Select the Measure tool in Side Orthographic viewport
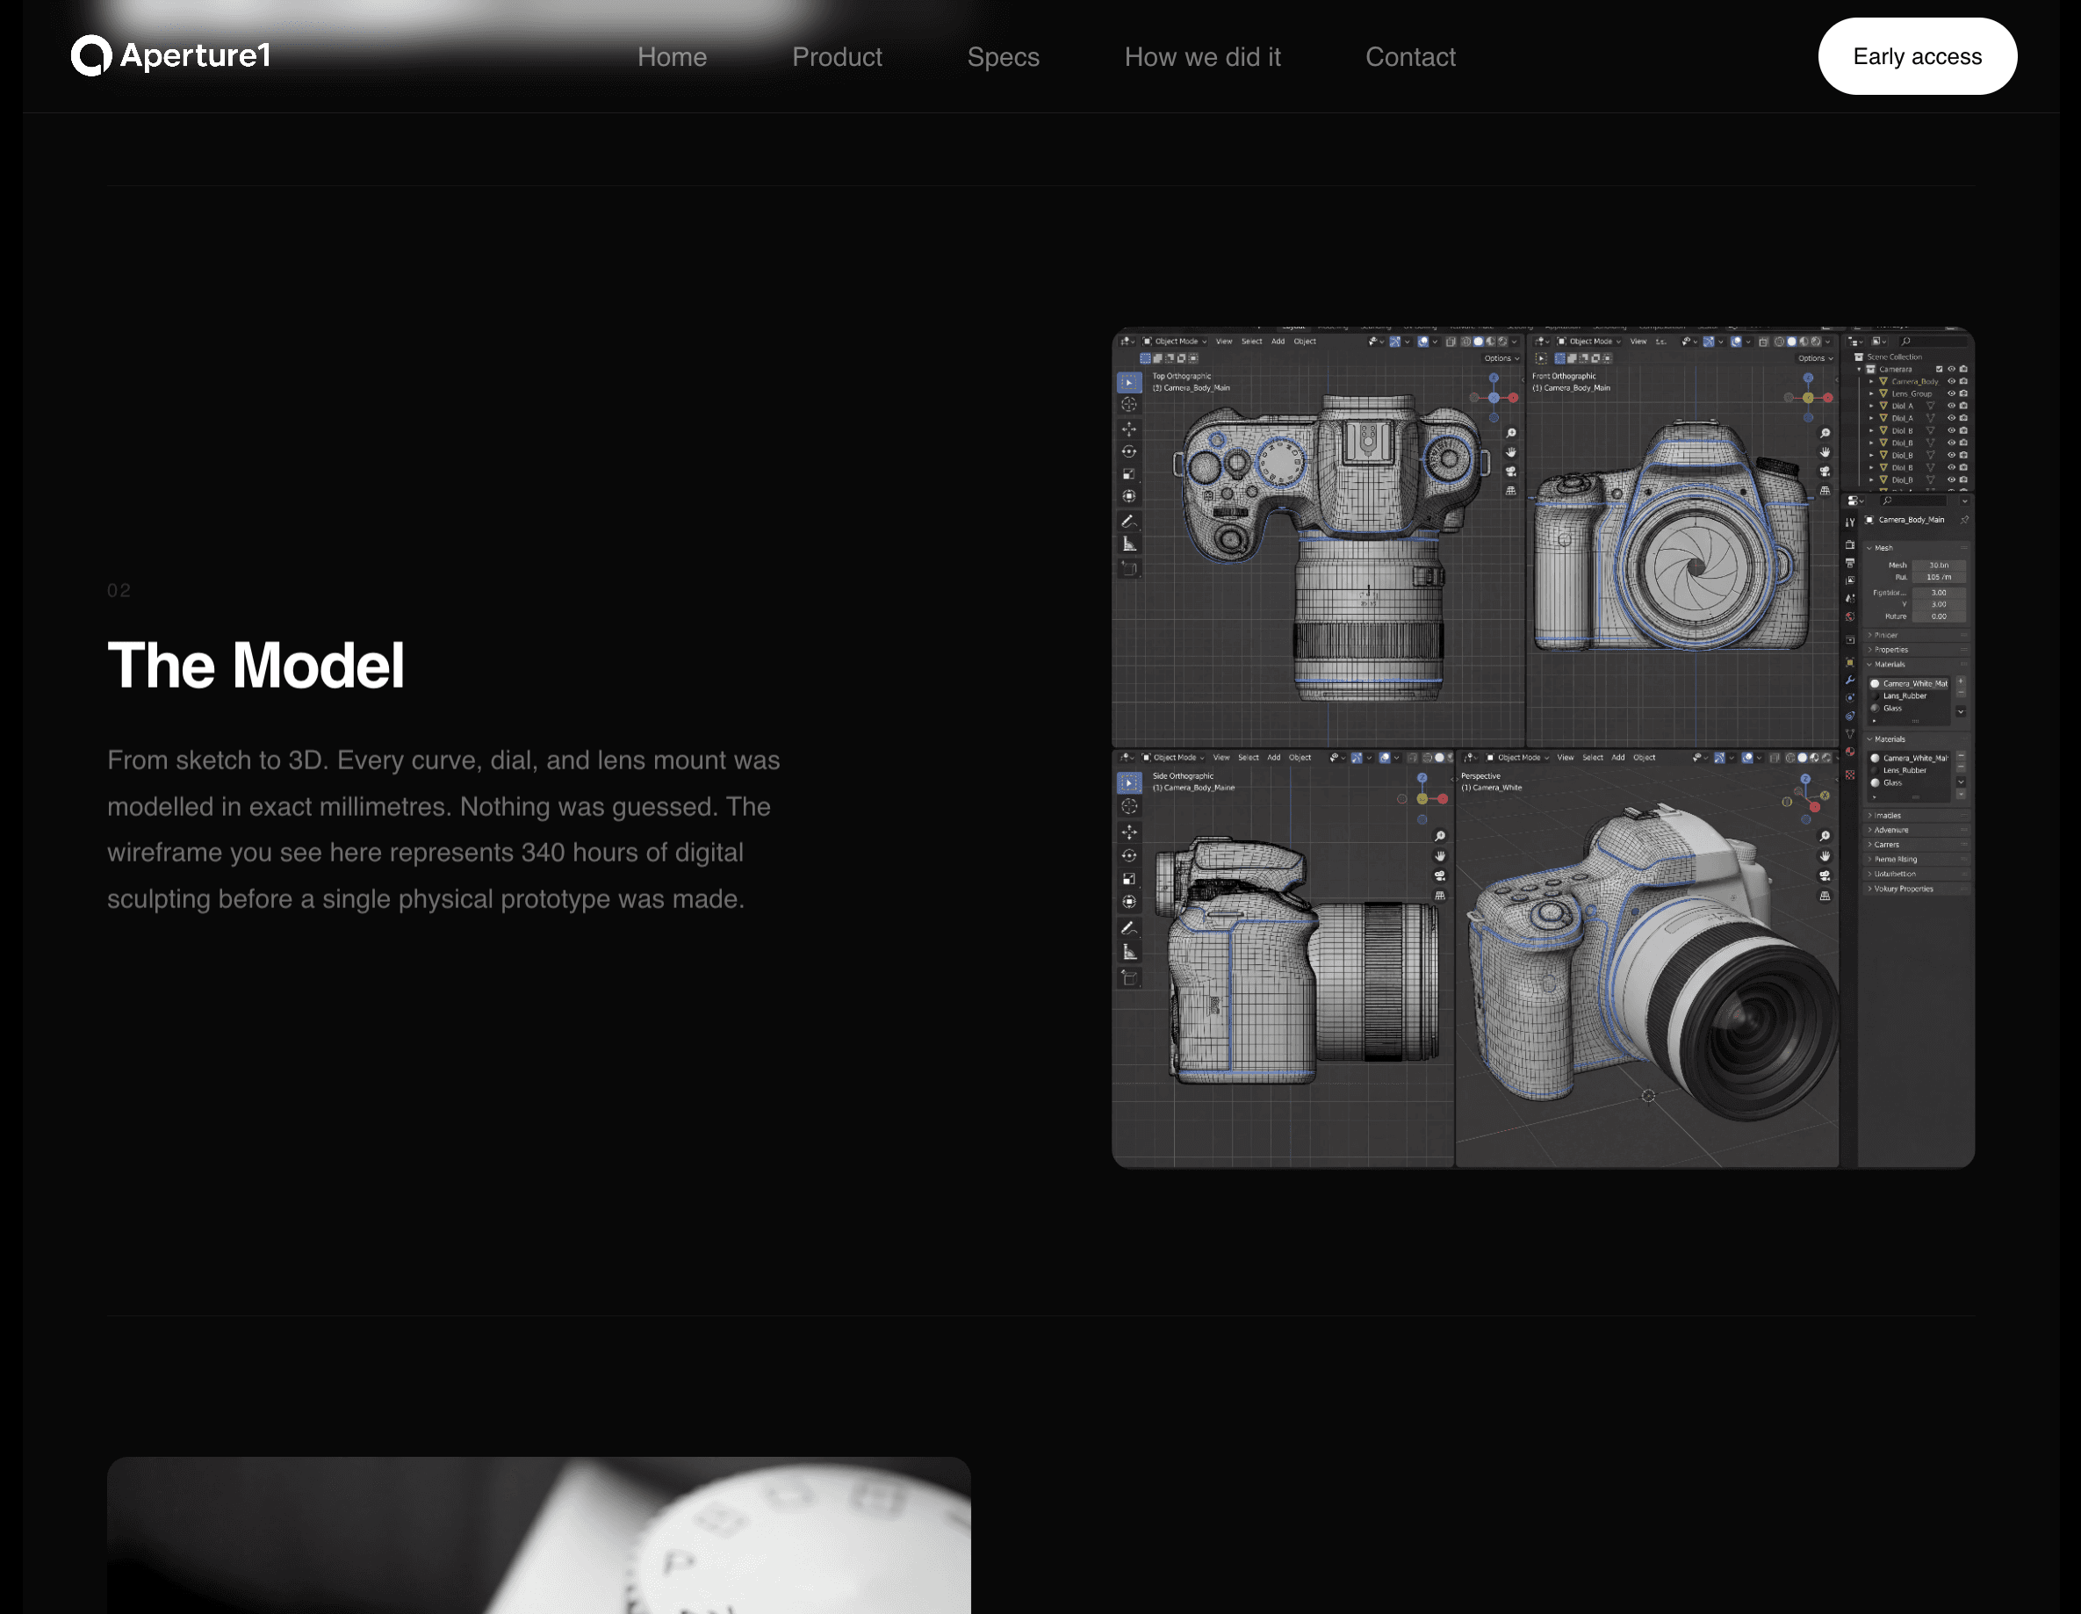Viewport: 2081px width, 1614px height. tap(1130, 952)
